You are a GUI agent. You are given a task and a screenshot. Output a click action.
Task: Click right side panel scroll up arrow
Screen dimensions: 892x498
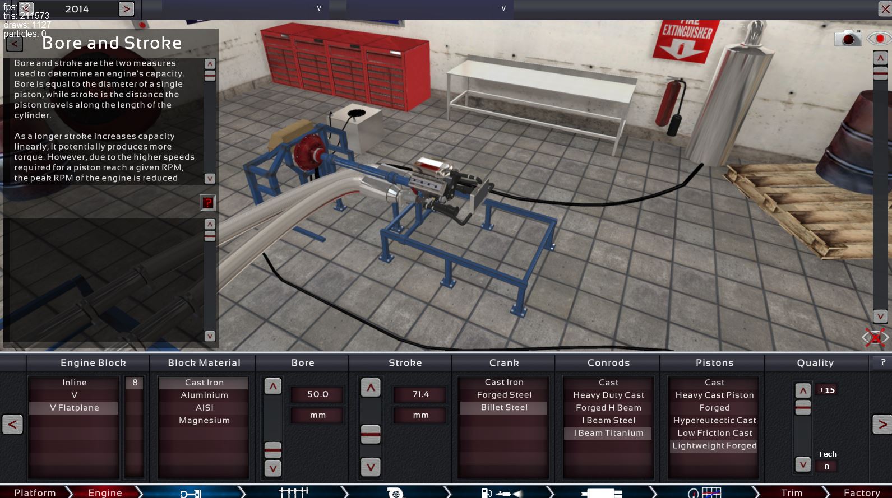click(x=880, y=58)
